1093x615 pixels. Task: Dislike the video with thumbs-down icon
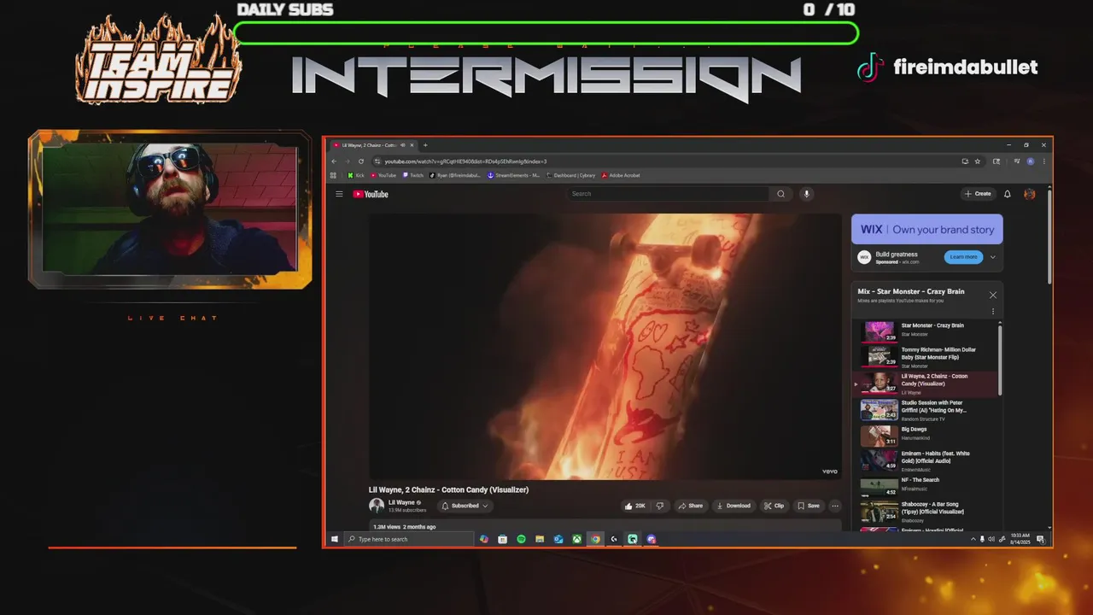pyautogui.click(x=660, y=506)
